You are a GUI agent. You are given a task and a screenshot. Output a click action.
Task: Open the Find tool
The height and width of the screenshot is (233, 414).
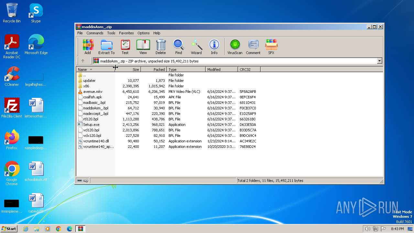(x=179, y=47)
